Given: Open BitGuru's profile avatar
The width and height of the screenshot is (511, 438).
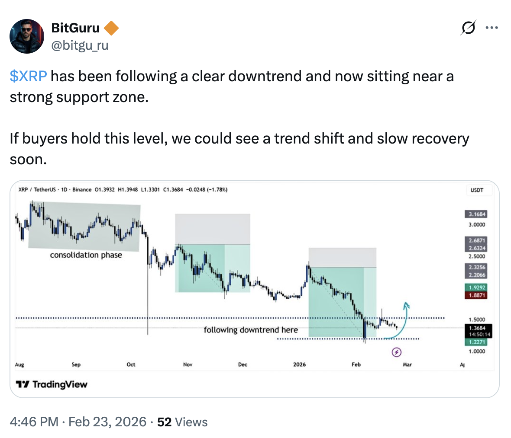Looking at the screenshot, I should [x=27, y=36].
